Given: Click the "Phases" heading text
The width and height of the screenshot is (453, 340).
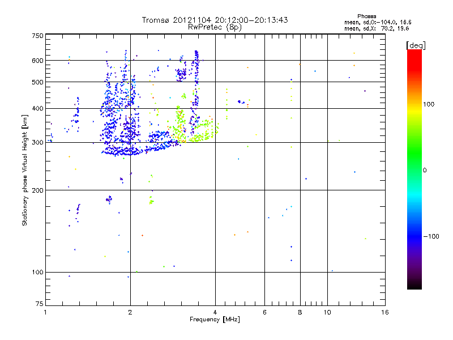Looking at the screenshot, I should (366, 16).
